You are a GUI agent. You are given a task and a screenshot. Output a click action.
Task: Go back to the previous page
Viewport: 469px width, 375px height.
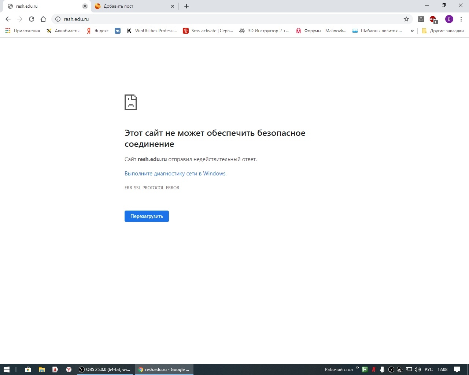[8, 19]
